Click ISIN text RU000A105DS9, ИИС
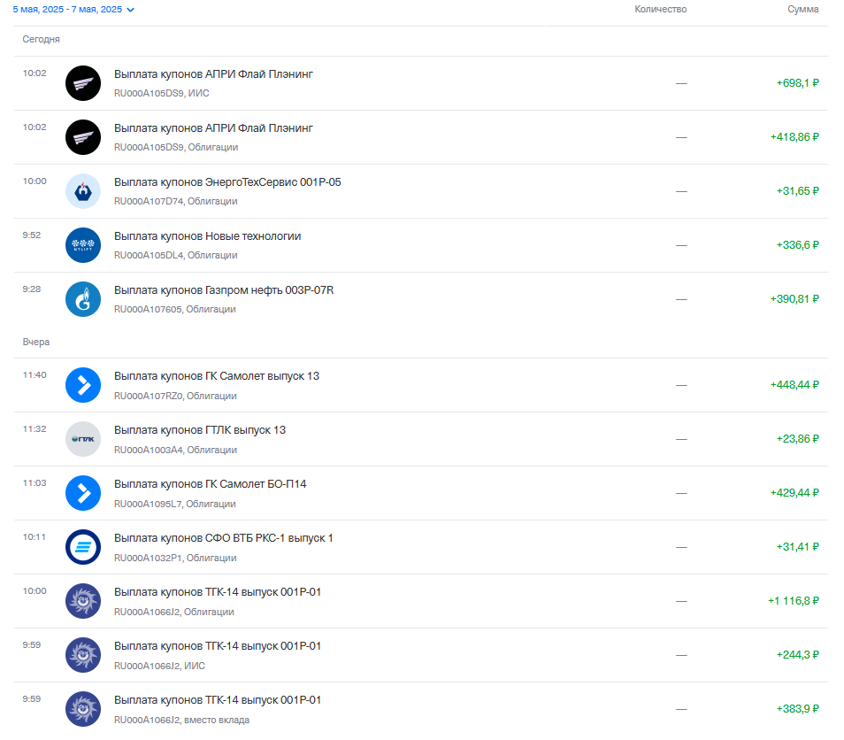 click(162, 93)
